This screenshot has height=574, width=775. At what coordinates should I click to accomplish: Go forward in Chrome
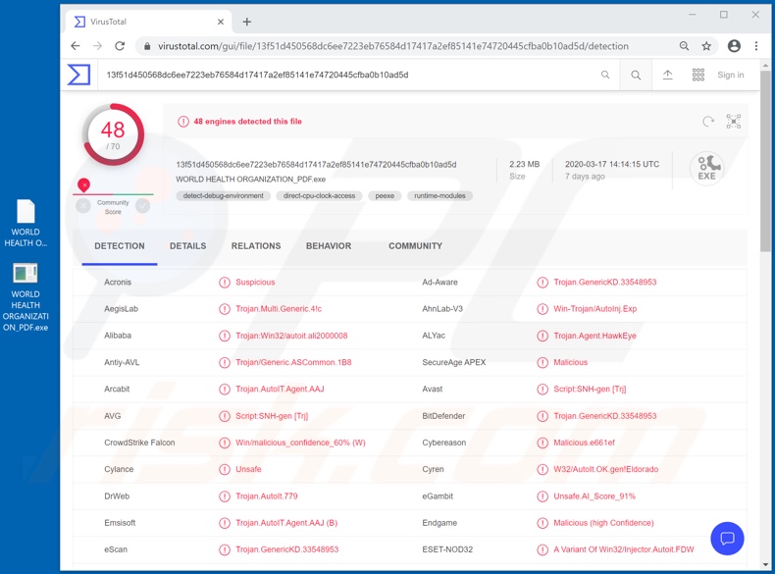[97, 46]
